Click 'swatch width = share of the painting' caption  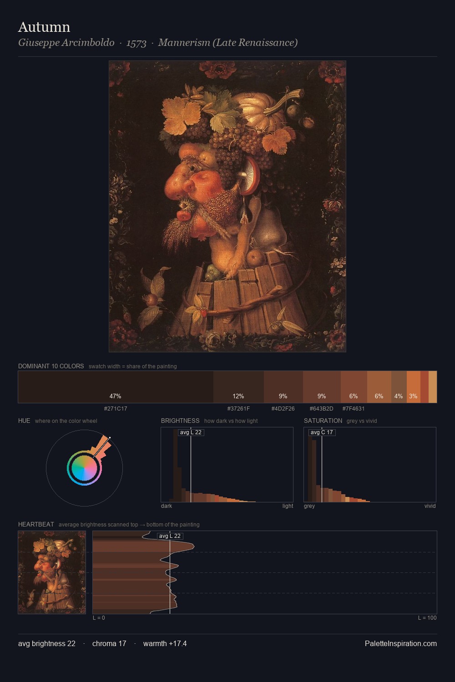pos(132,366)
